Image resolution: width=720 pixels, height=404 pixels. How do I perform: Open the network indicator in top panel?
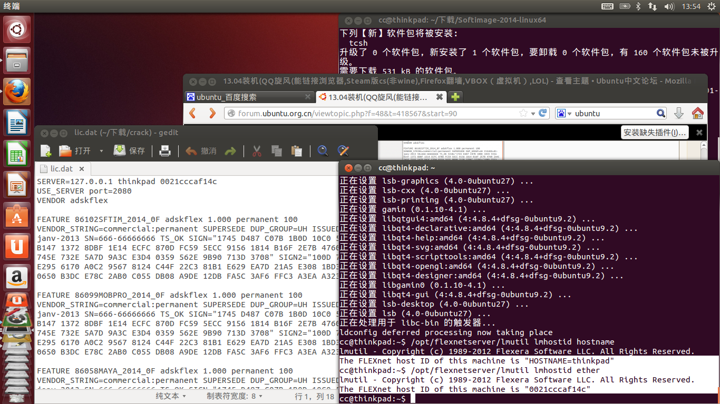point(652,6)
